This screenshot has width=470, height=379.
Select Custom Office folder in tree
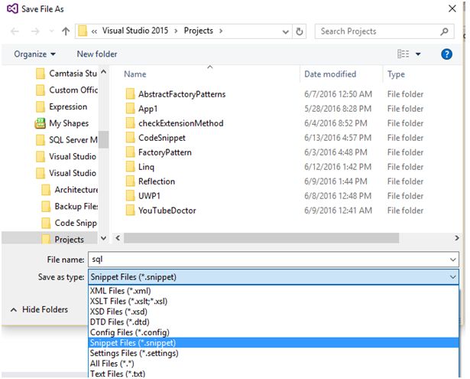coord(66,90)
